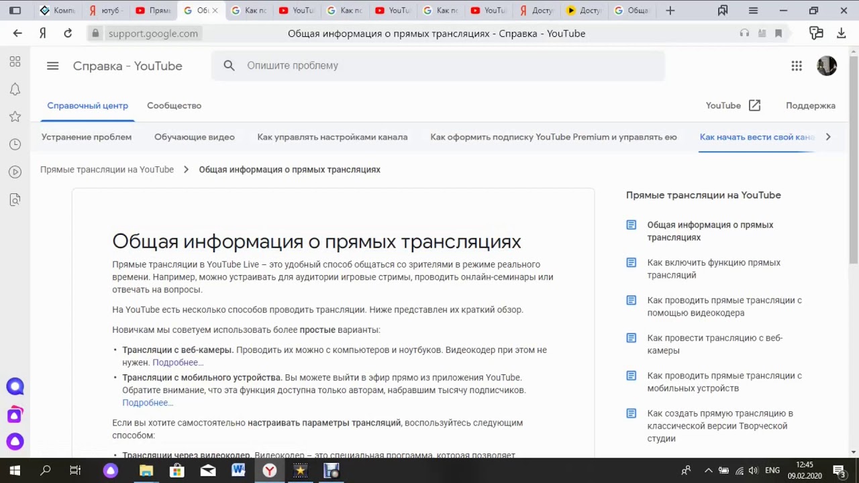Open Task View in taskbar
Viewport: 859px width, 483px height.
click(75, 470)
